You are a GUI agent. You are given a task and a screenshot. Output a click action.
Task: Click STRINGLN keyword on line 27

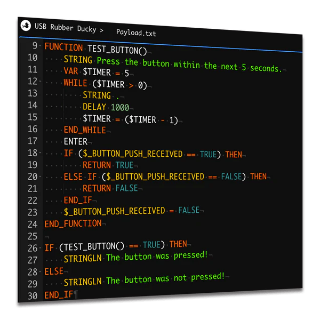coord(83,258)
